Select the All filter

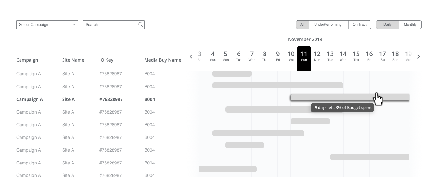(302, 24)
